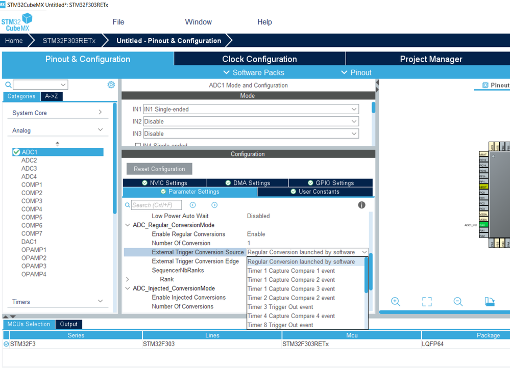Select Timer 8 Trigger Out event
Screen dimensions: 510x370
[306, 325]
